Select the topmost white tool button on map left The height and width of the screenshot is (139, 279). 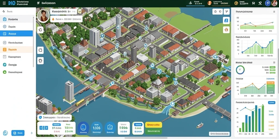click(x=40, y=30)
